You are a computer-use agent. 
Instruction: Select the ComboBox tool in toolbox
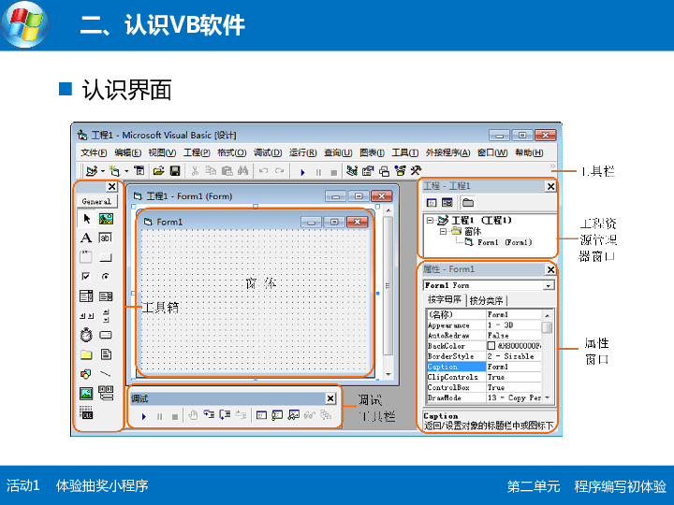[86, 296]
